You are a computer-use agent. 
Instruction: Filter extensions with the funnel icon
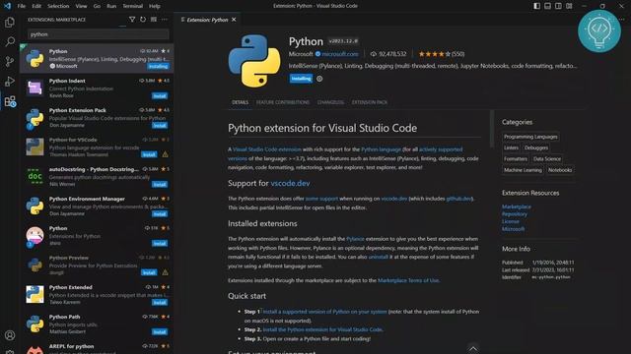coord(132,20)
